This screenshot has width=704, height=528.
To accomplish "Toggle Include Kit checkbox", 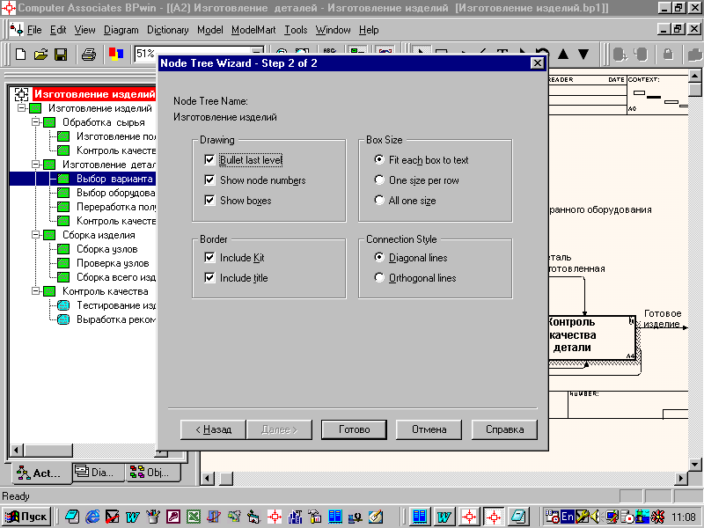I will pyautogui.click(x=209, y=257).
